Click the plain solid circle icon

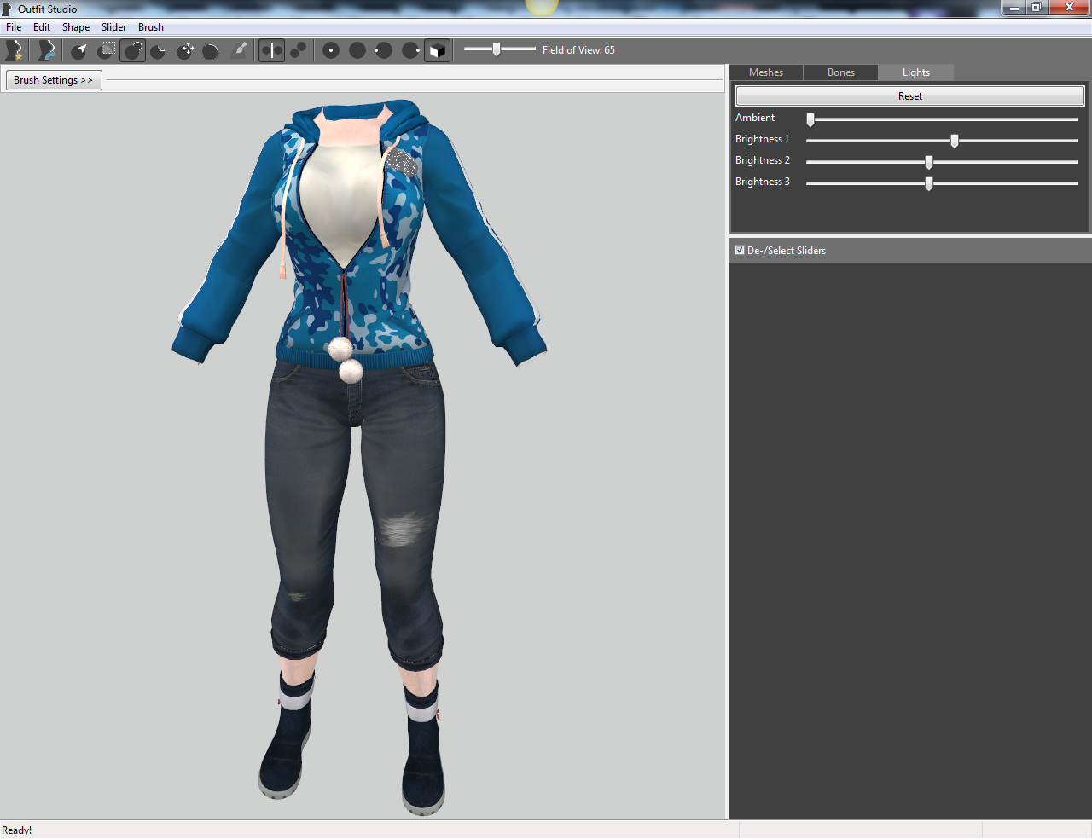pyautogui.click(x=357, y=50)
